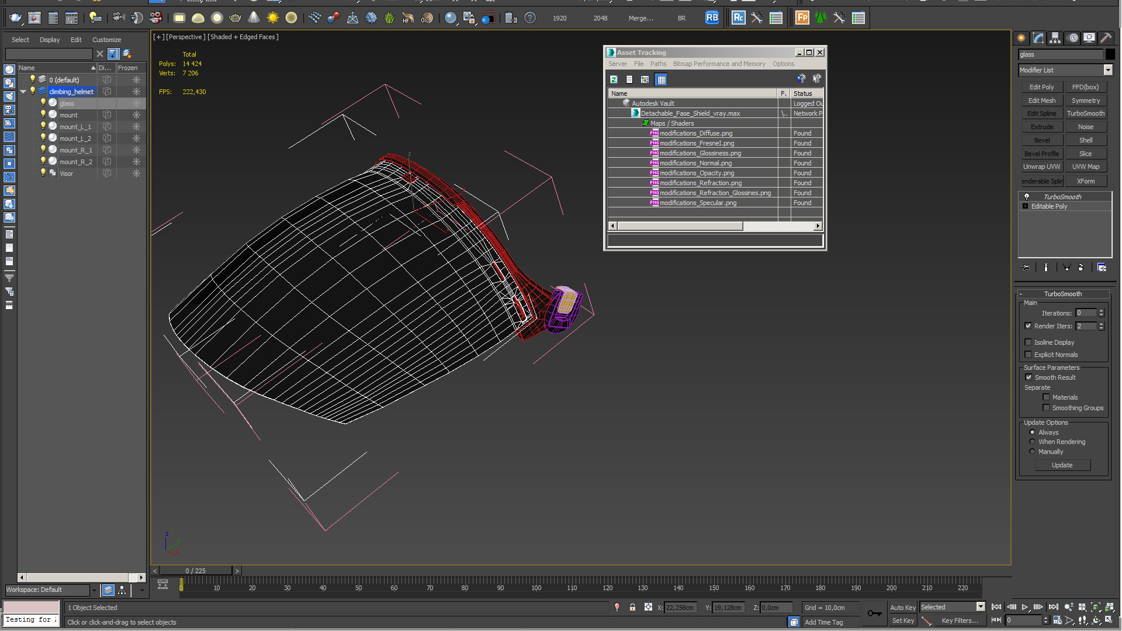
Task: Click the Zoom Extents All icon
Action: (x=1109, y=608)
